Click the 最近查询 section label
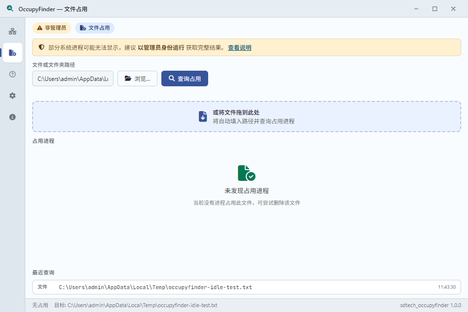The image size is (468, 312). coord(43,273)
